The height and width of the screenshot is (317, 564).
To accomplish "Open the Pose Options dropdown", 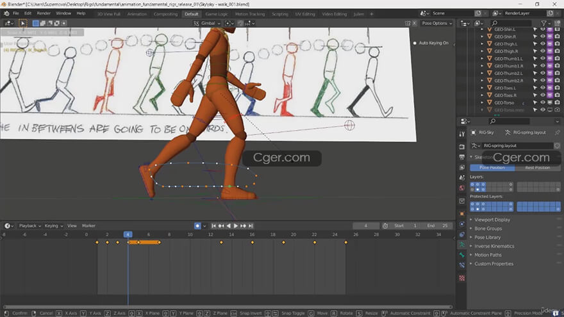I will [436, 23].
